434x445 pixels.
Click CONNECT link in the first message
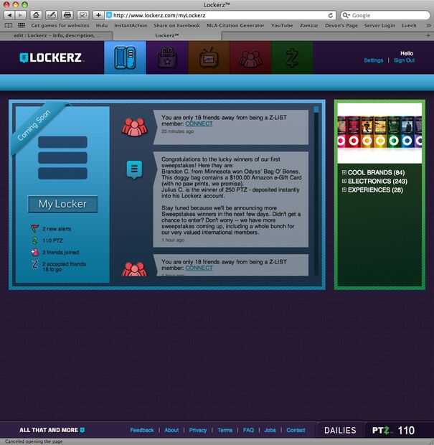tap(199, 123)
